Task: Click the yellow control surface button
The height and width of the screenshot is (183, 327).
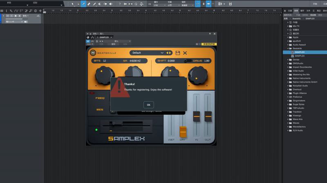Action: [209, 44]
